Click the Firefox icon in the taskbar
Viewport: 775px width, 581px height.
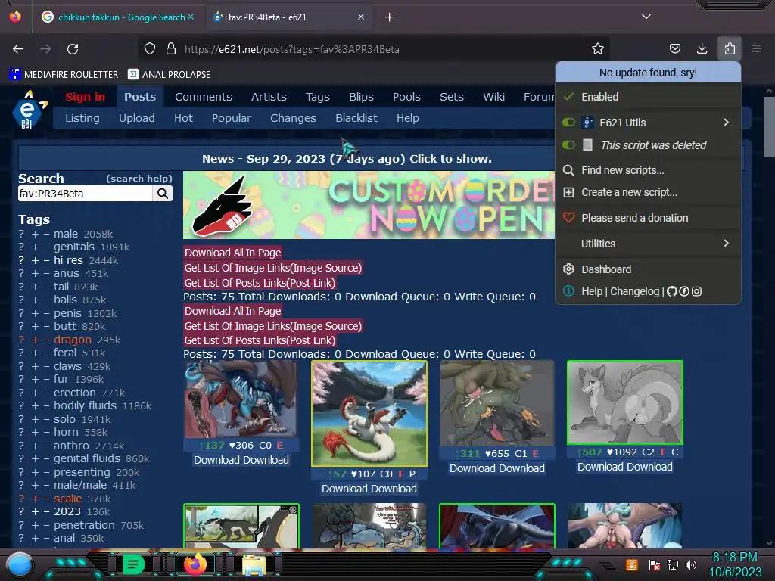point(195,564)
